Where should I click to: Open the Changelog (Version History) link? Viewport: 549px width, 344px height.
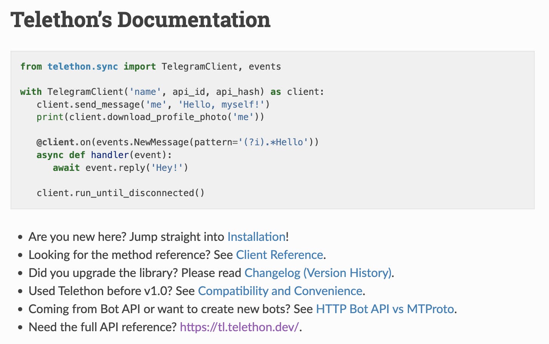coord(318,273)
